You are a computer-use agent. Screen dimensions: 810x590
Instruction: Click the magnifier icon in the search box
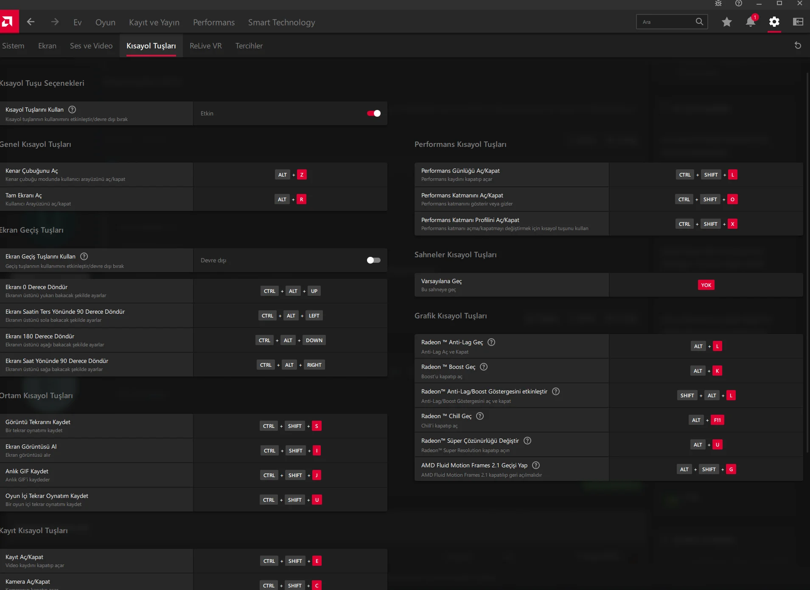click(x=699, y=22)
